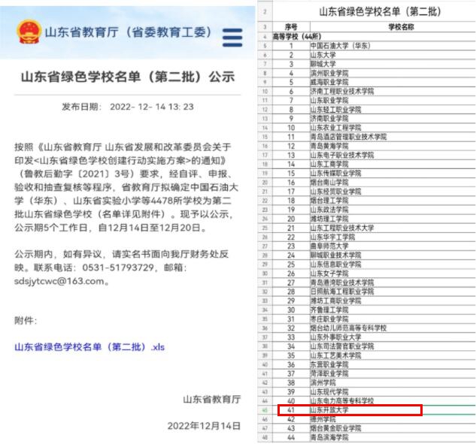
Task: Select cell 山东农业工程学院
Action: tap(393, 128)
